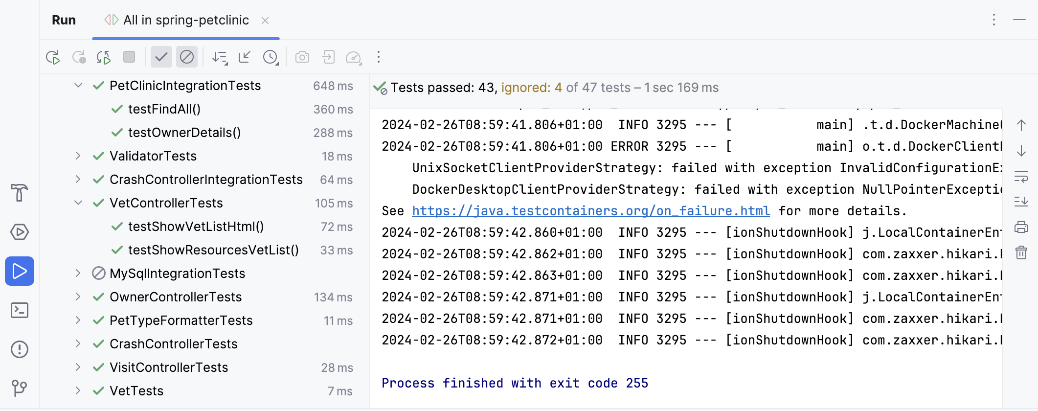Expand the VetTests node

tap(78, 391)
